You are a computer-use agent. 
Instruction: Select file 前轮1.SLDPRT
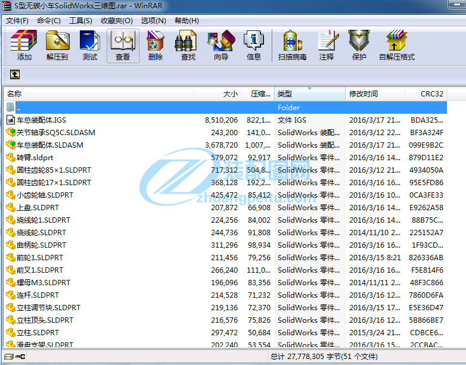(x=40, y=257)
